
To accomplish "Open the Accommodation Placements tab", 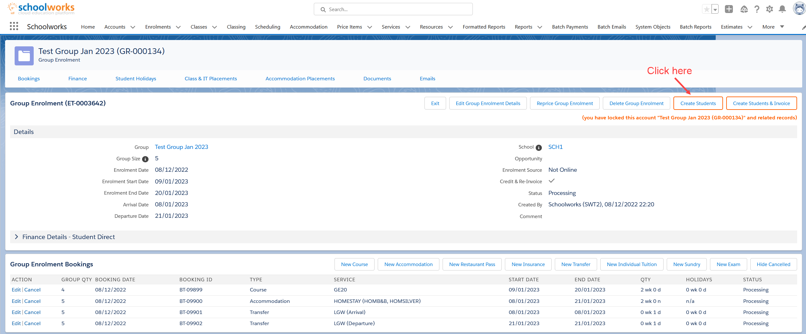I will coord(300,79).
